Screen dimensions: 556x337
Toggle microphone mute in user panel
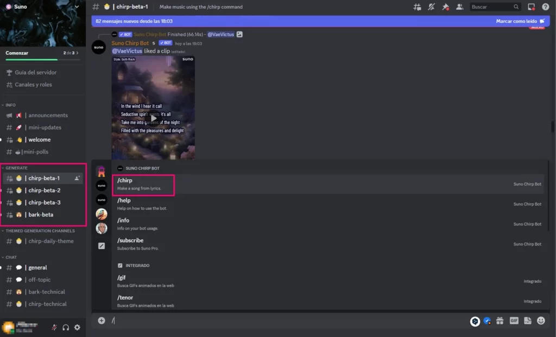click(x=54, y=327)
